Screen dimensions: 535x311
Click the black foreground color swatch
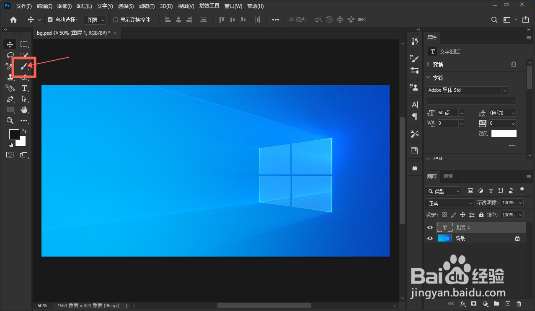[x=14, y=134]
